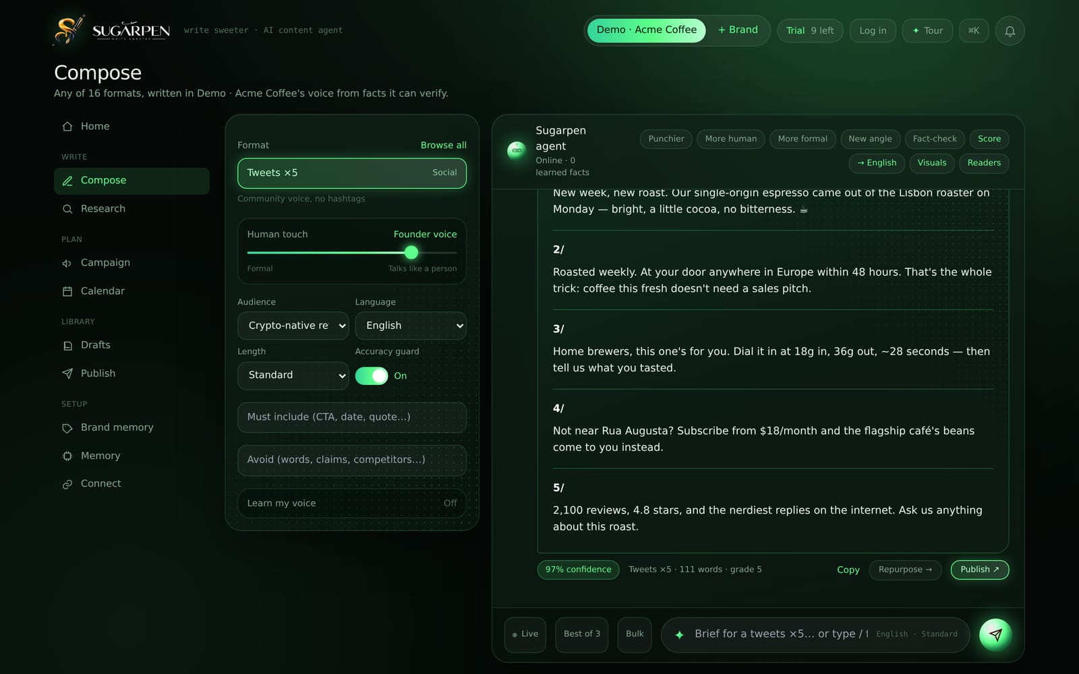
Task: Click the Fact-check button
Action: [x=935, y=139]
